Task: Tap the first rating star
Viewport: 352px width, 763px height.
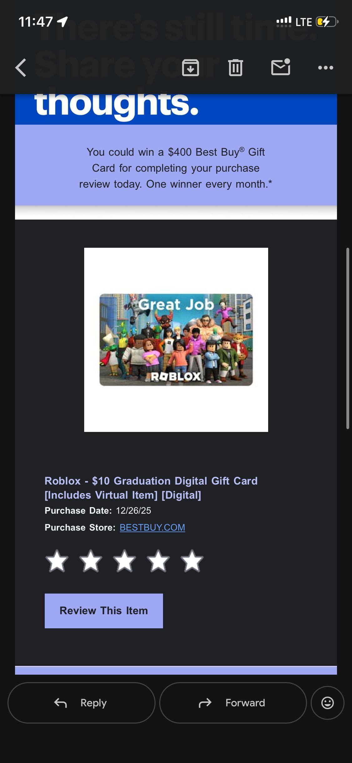Action: click(x=57, y=561)
